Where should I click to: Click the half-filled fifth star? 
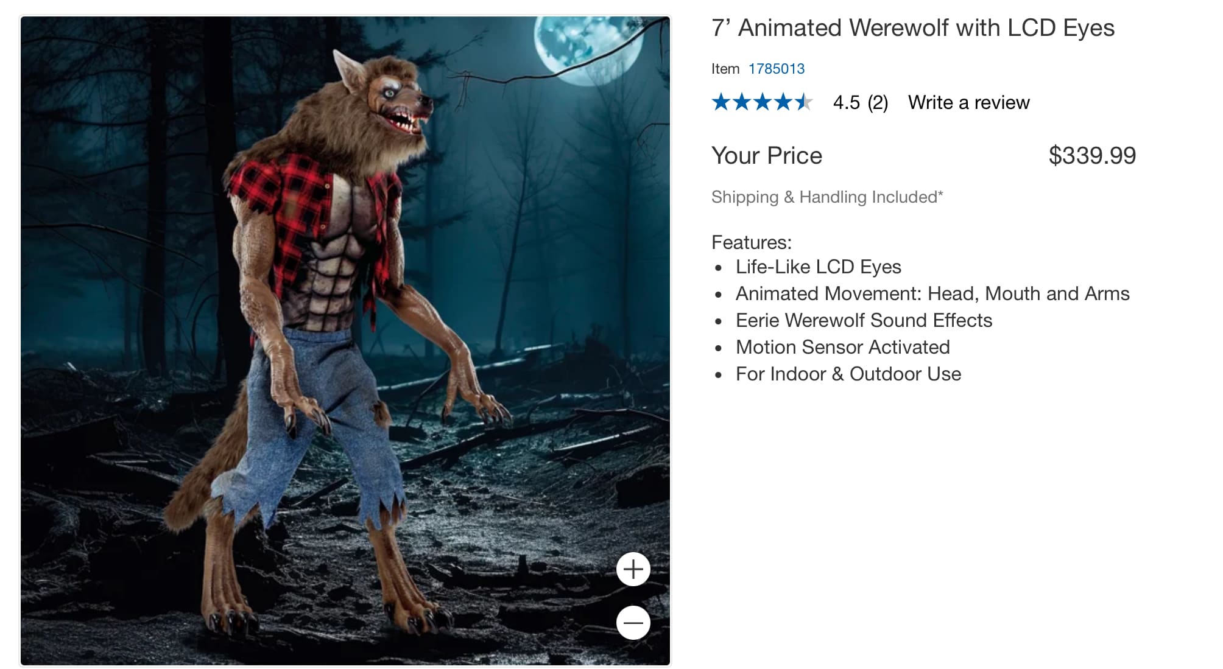pyautogui.click(x=803, y=102)
